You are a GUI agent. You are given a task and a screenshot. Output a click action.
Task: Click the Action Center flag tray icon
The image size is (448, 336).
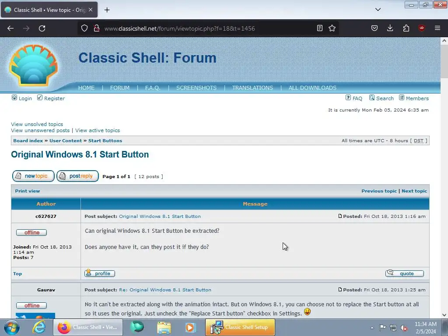click(x=382, y=328)
